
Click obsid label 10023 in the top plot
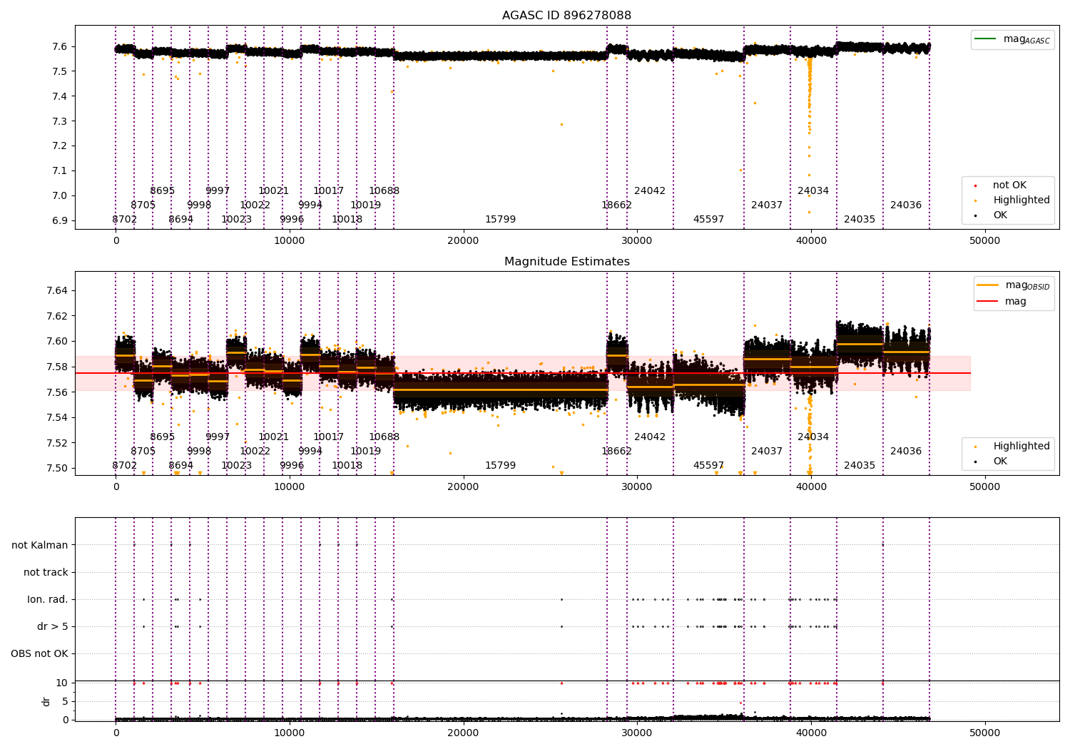coord(237,220)
